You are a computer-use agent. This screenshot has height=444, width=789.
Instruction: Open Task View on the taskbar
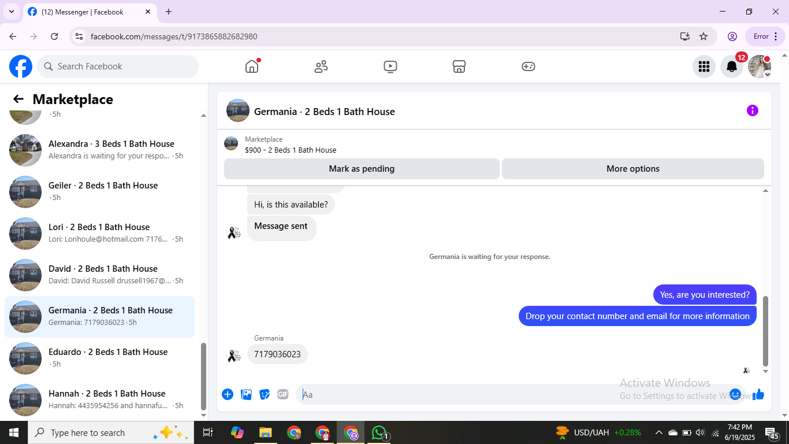click(208, 432)
